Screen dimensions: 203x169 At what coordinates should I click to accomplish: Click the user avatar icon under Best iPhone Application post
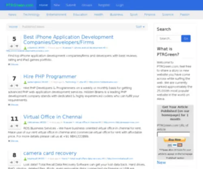click(25, 48)
